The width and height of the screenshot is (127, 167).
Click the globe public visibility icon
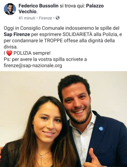coord(58,18)
